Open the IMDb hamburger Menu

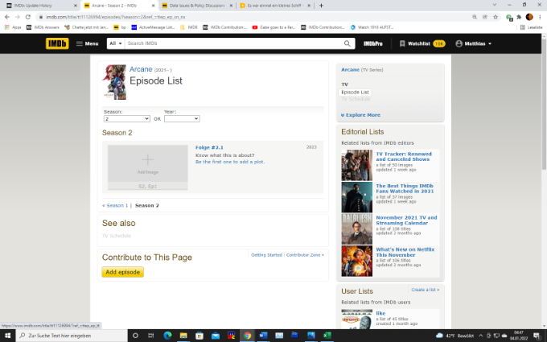[x=87, y=43]
